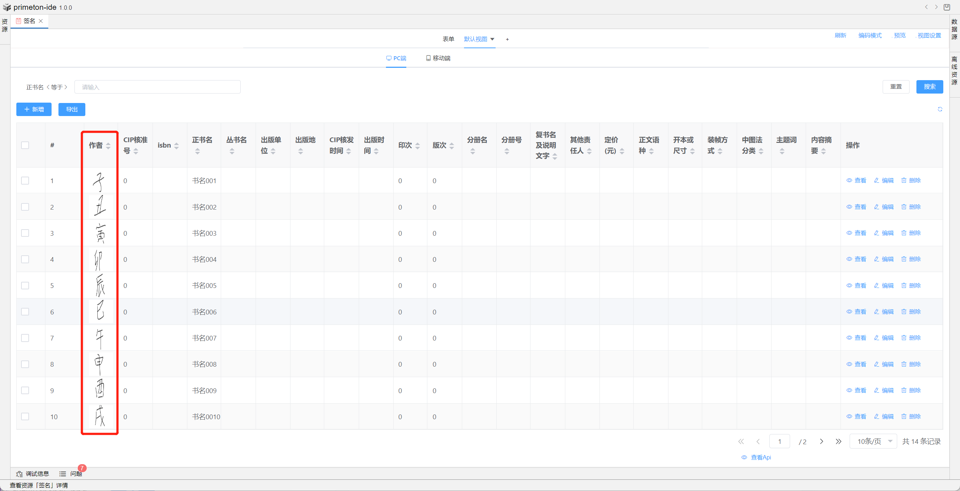Check the checkbox for row 2
This screenshot has width=960, height=491.
coord(25,207)
